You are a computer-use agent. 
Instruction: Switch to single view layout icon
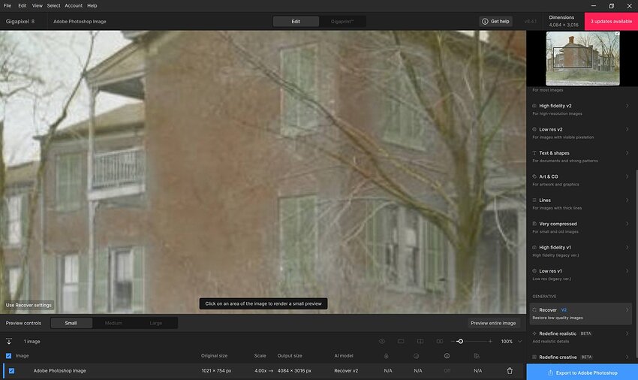click(x=401, y=341)
